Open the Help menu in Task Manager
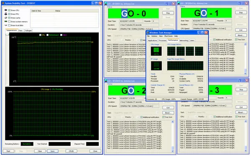 (x=176, y=36)
